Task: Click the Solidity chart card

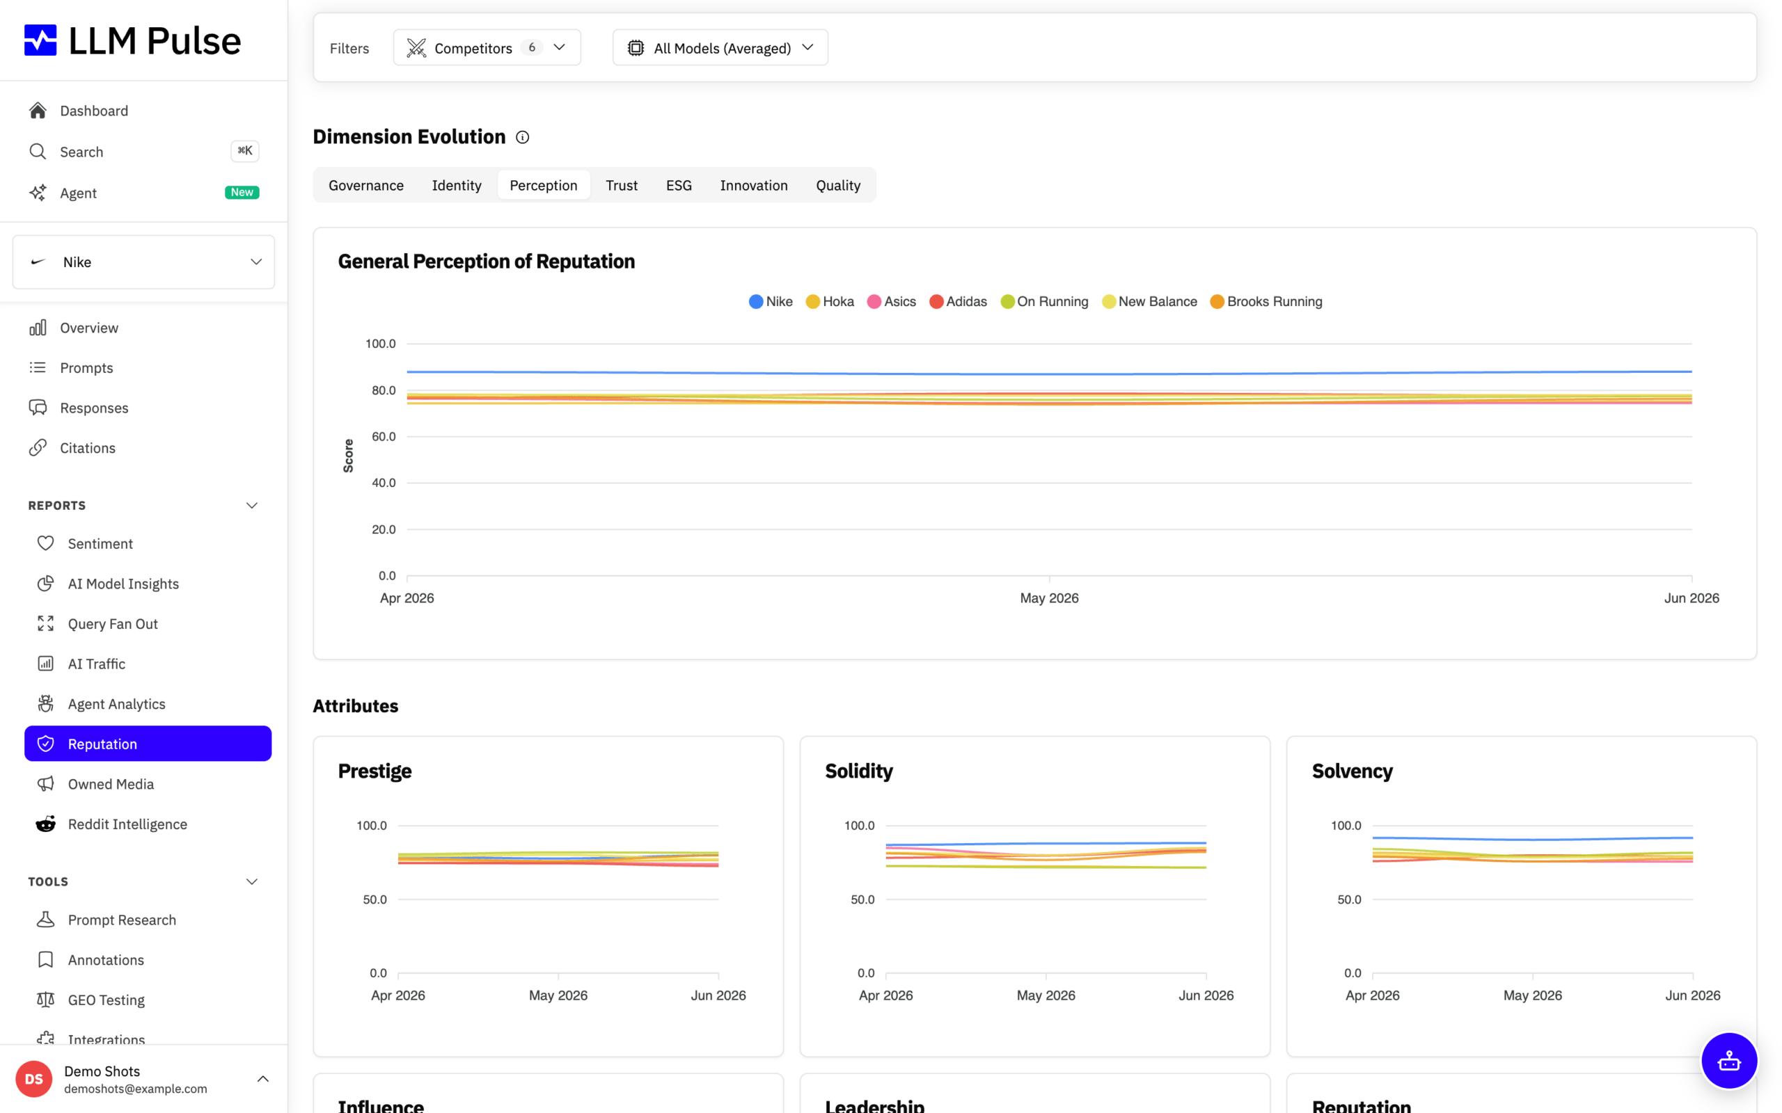Action: coord(1034,897)
